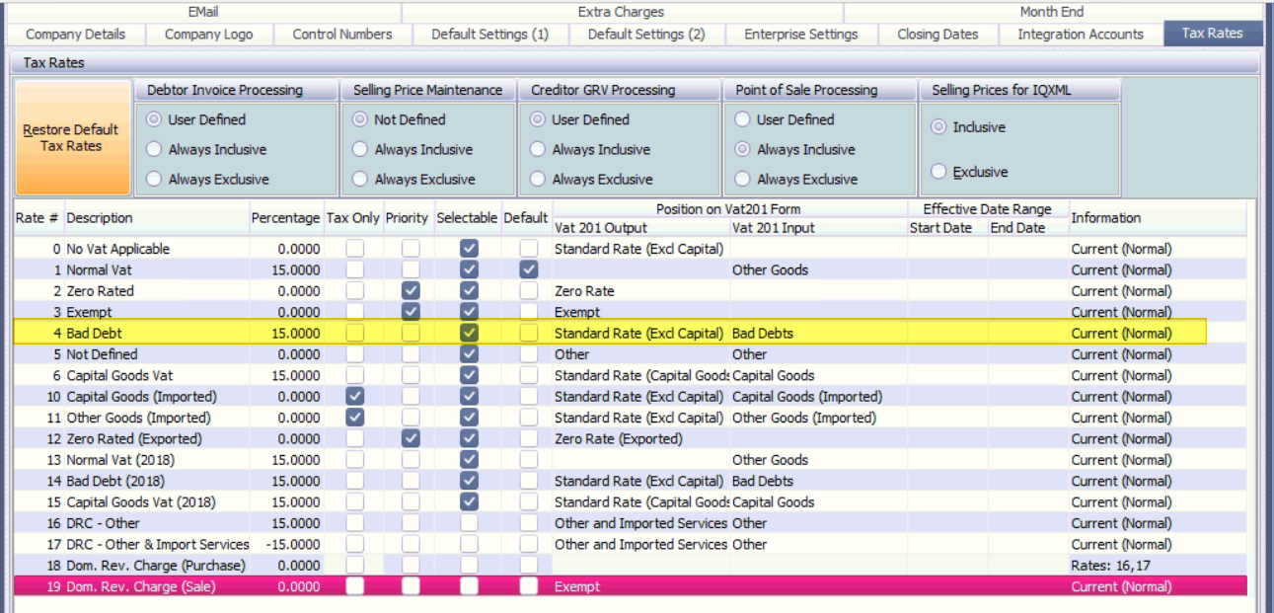The width and height of the screenshot is (1274, 613).
Task: Uncheck Selectable for Bad Debt row
Action: [469, 334]
